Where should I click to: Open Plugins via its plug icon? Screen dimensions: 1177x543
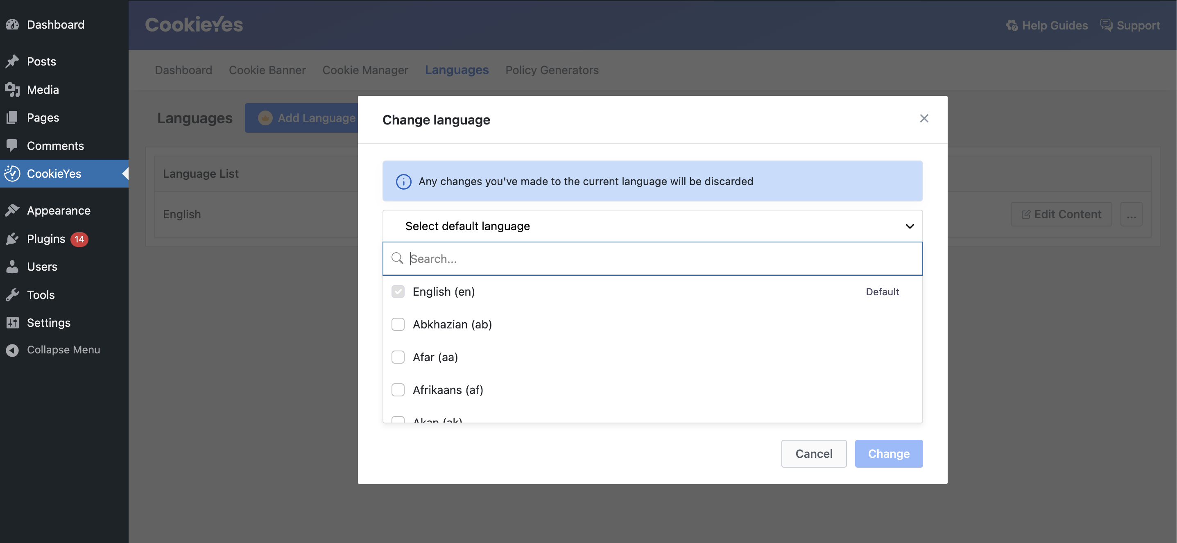click(x=12, y=239)
